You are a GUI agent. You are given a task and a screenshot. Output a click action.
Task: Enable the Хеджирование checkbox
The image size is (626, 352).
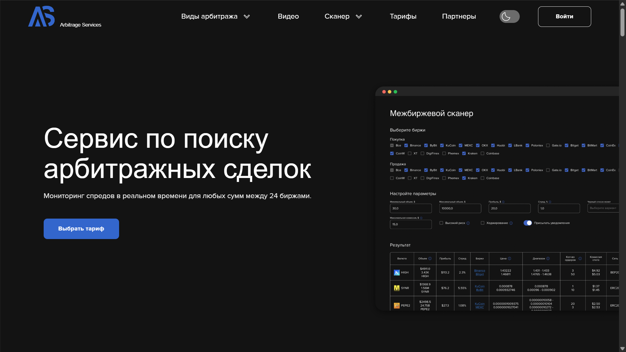click(x=482, y=223)
